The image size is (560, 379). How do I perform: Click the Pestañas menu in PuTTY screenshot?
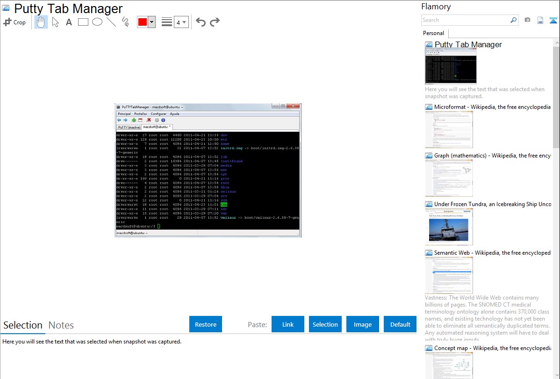pos(140,114)
